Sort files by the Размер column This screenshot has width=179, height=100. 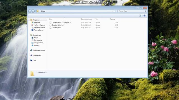[x=112, y=19]
